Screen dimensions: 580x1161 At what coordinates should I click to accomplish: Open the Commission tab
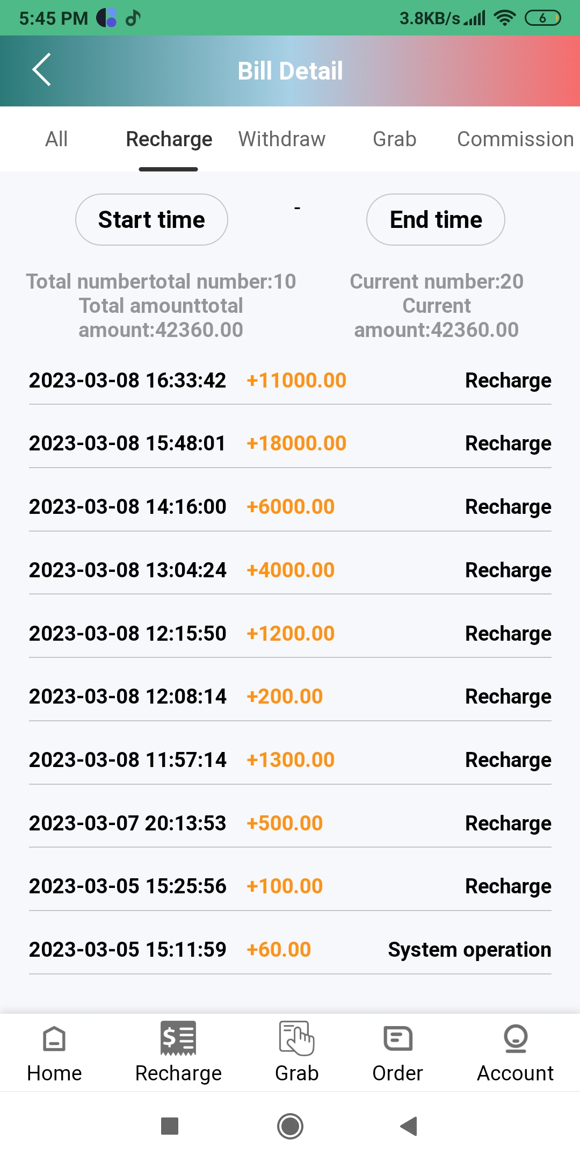tap(514, 139)
